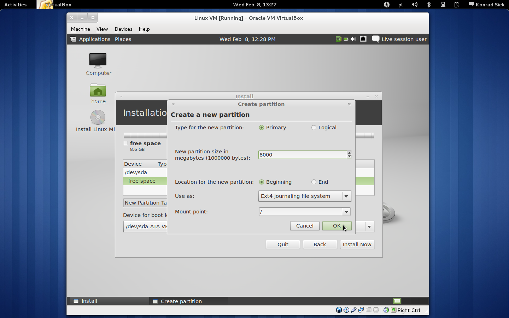This screenshot has height=318, width=509.
Task: Click the hard disk activity status icon
Action: click(x=339, y=310)
